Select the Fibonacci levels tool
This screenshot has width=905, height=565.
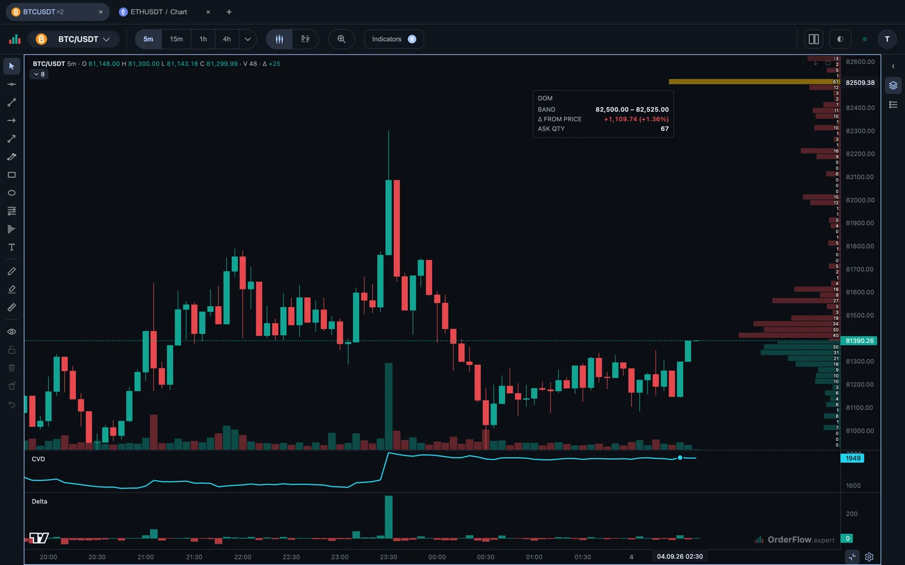click(11, 211)
